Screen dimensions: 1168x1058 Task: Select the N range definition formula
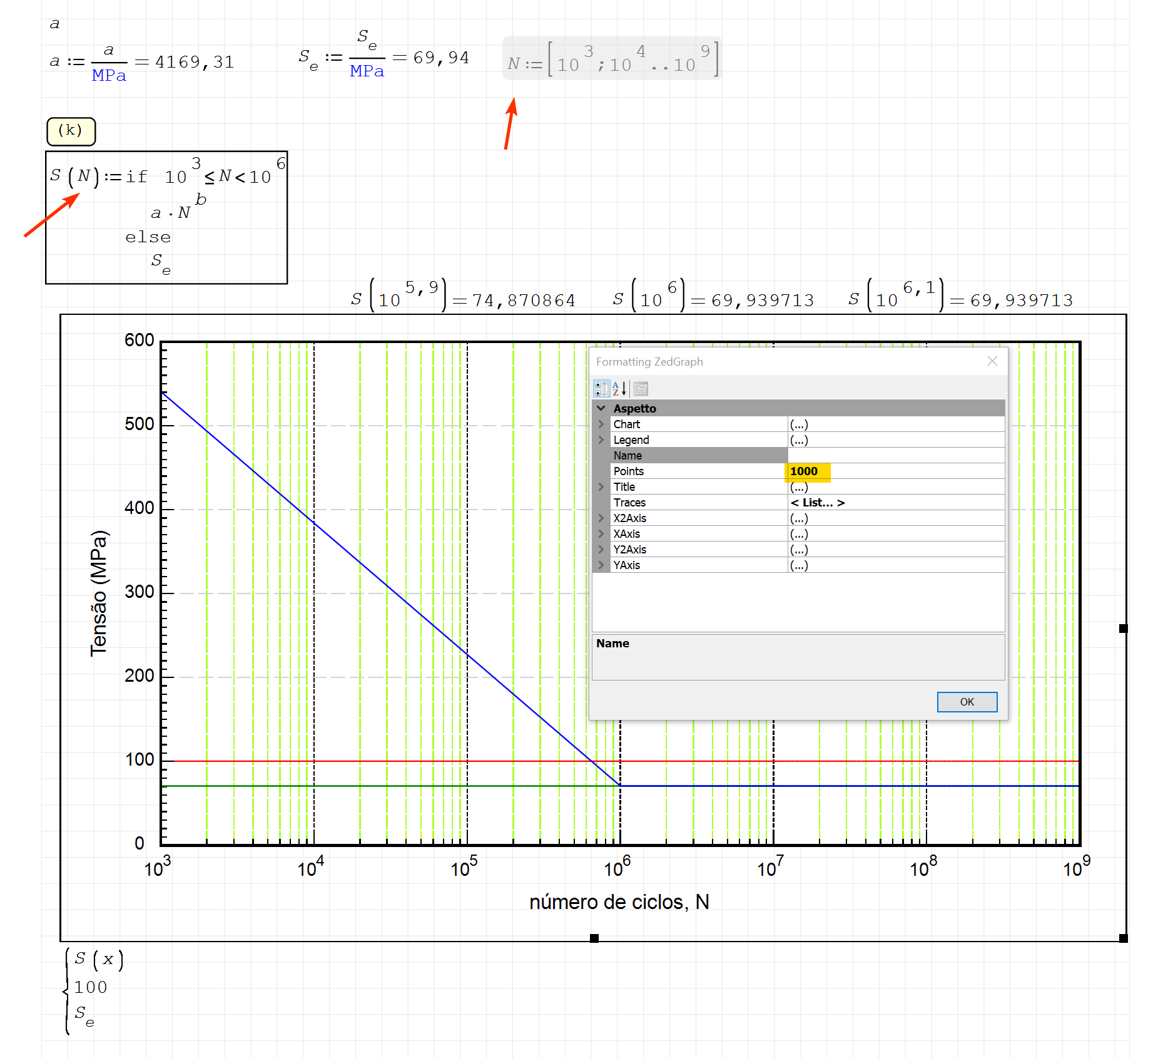click(611, 59)
